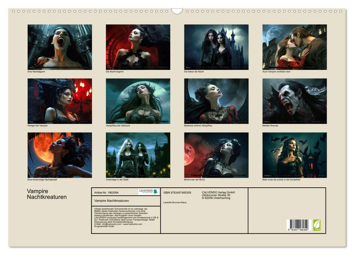
Task: Select the green eco certification icon
Action: pos(317,225)
